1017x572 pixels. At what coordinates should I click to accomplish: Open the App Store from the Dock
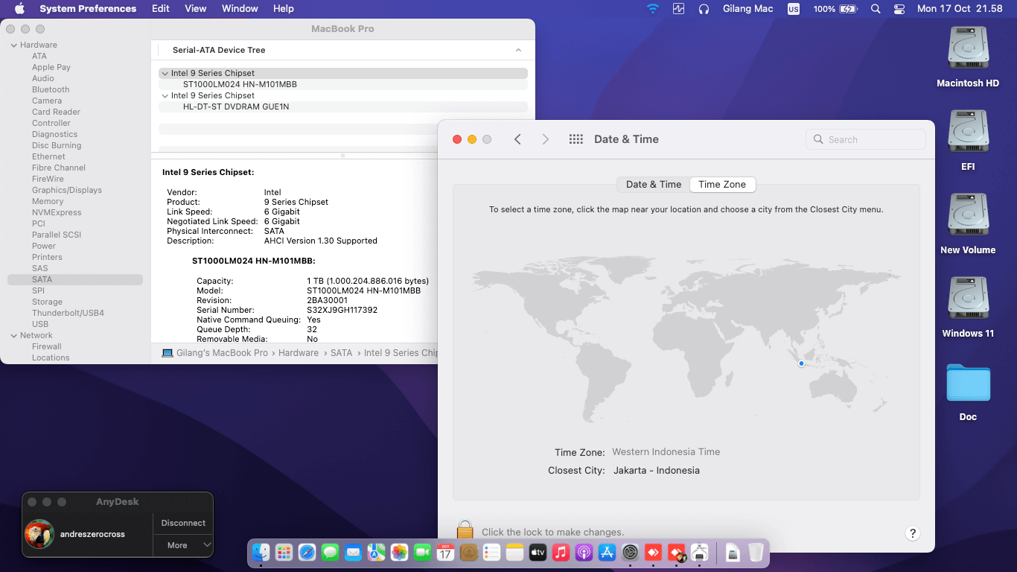tap(607, 552)
